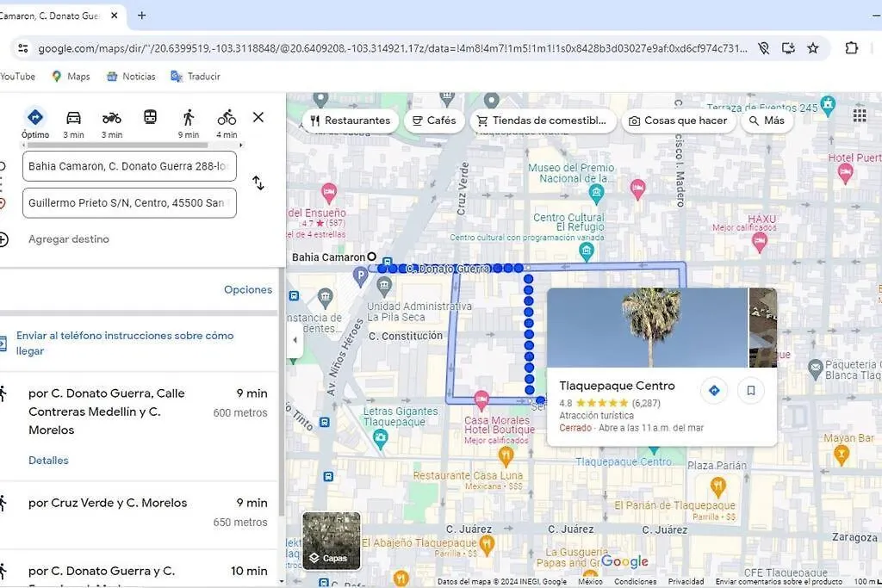Save Tlaquepaque Centro with the bookmark icon
Viewport: 882px width, 588px height.
(x=751, y=390)
